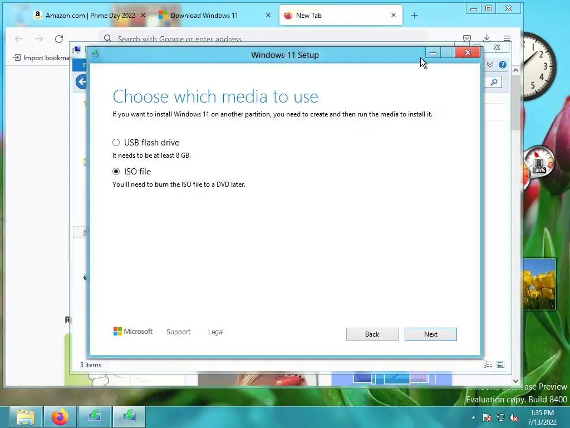
Task: Open the Legal link in Setup
Action: 215,332
